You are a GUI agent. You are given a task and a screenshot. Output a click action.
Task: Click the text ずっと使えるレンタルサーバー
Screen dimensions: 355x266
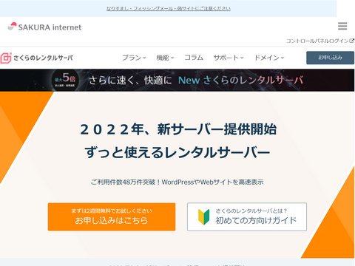click(177, 152)
